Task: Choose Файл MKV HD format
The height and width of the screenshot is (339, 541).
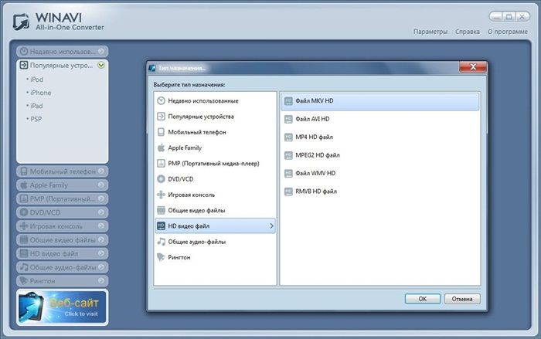Action: (x=380, y=101)
